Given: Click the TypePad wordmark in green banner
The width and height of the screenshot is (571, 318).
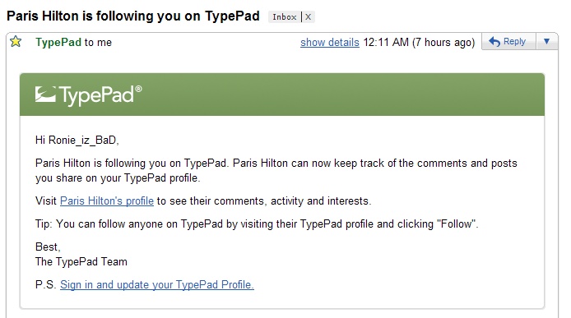Looking at the screenshot, I should coord(96,95).
